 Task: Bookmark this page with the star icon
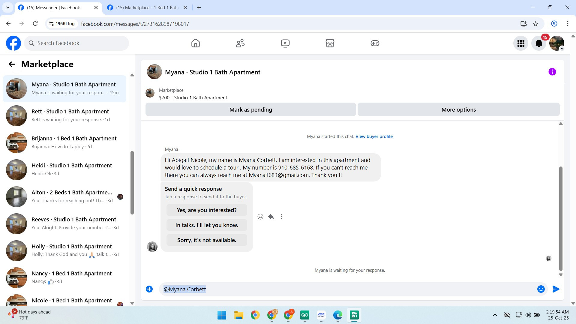[x=535, y=24]
